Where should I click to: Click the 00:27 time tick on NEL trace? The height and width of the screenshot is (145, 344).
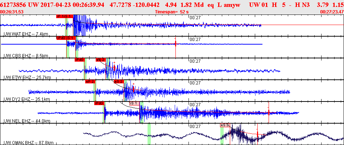(195, 104)
